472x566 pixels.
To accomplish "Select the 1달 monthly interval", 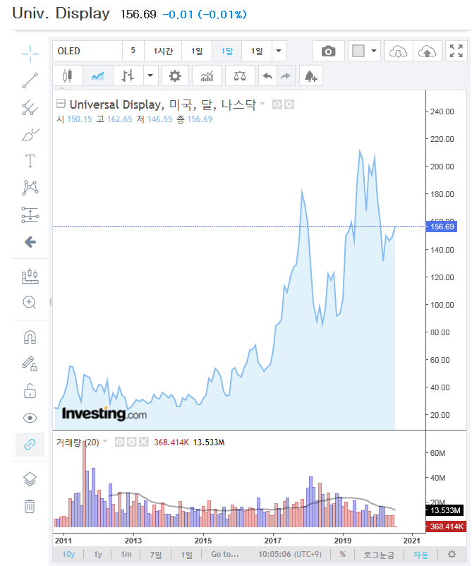I will (227, 51).
